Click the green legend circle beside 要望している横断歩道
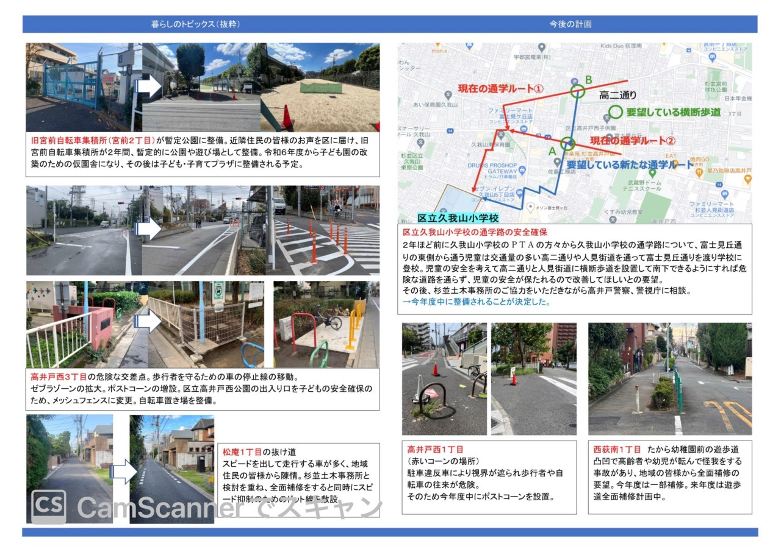The image size is (781, 552). tap(616, 112)
